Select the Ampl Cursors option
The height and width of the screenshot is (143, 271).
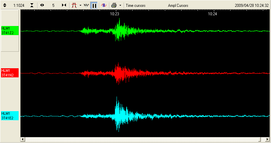coord(178,5)
